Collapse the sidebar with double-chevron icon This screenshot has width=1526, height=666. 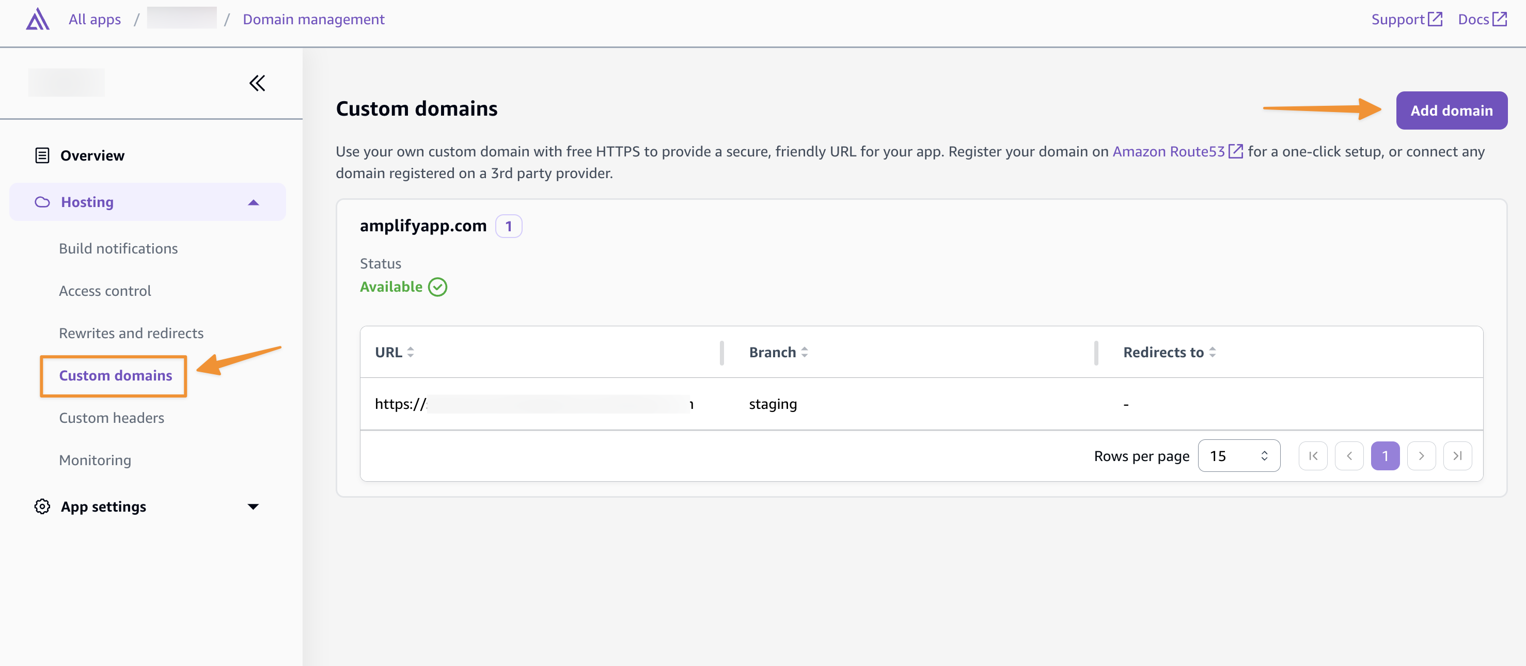pyautogui.click(x=257, y=83)
